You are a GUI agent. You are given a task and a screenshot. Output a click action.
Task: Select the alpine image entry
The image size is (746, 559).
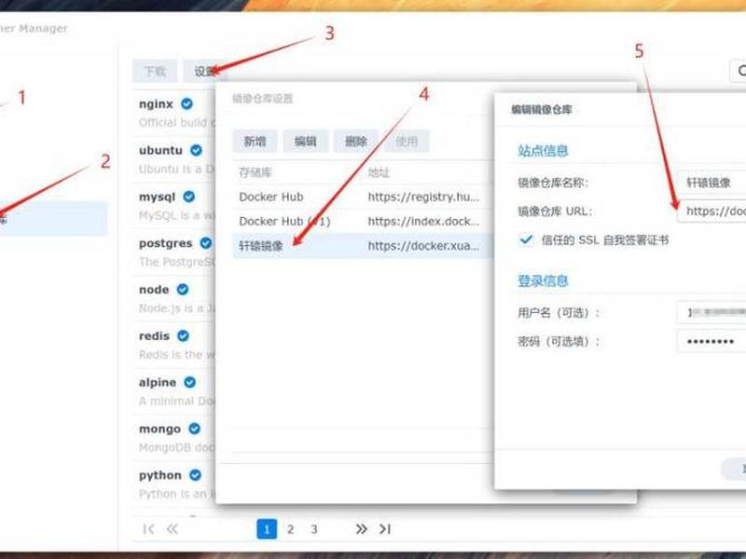point(174,391)
